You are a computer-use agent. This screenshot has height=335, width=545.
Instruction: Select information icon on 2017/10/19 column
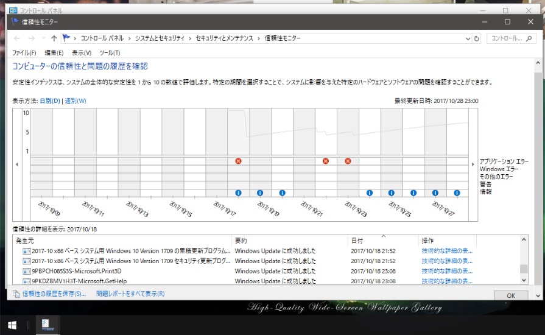point(260,193)
